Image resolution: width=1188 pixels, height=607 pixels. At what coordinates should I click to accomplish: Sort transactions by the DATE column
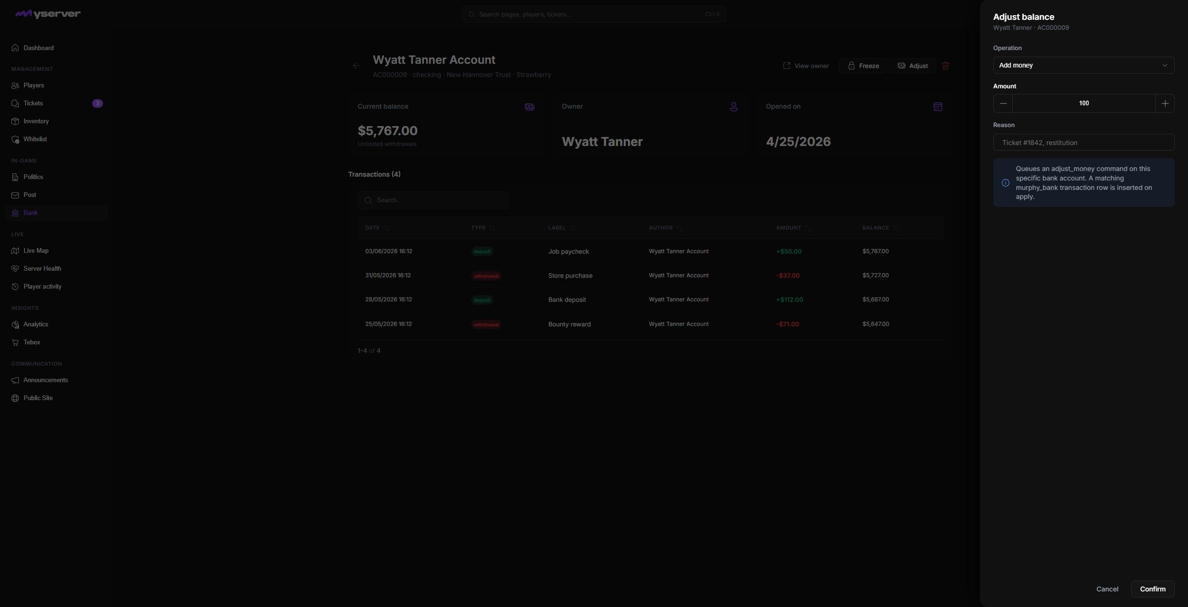pos(377,228)
